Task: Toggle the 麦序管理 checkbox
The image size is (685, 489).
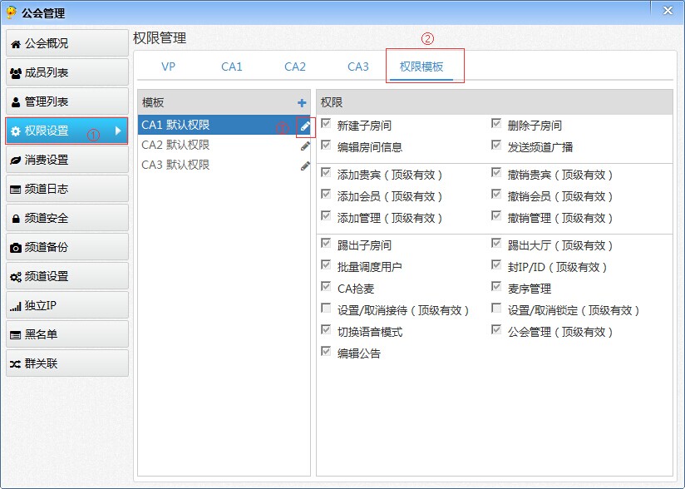Action: tap(496, 287)
